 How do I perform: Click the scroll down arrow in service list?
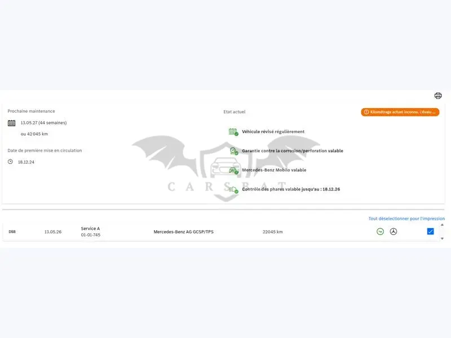tap(442, 238)
